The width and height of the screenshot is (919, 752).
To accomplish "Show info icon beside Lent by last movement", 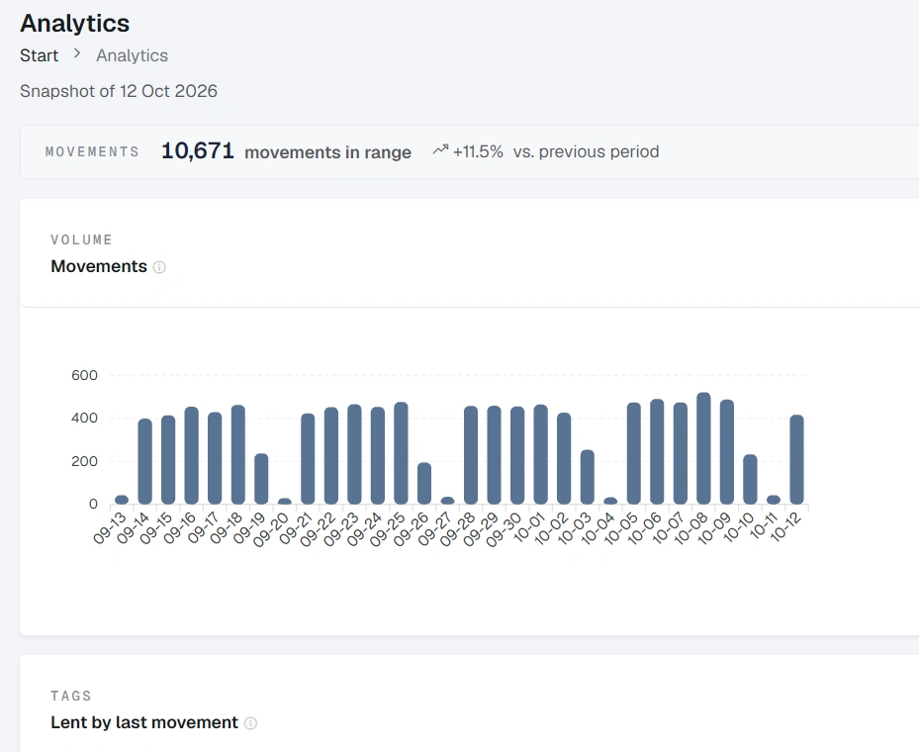I will coord(250,723).
